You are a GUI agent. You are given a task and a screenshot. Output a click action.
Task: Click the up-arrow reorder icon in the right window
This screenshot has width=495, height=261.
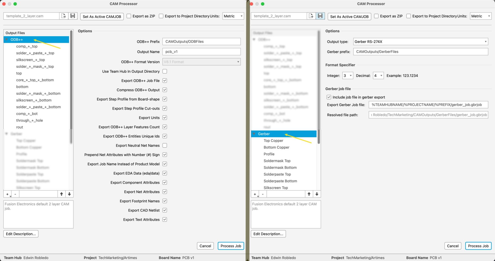coord(309,194)
